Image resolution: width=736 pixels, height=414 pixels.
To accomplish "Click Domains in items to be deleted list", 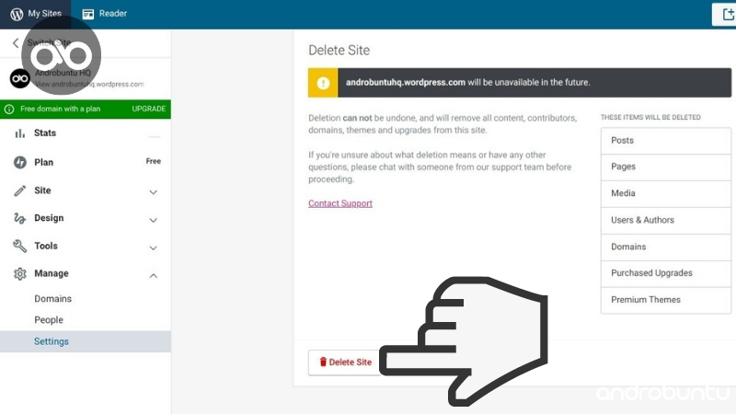I will pos(665,247).
